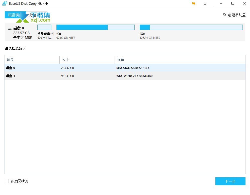Viewport: 250px width, 195px height.
Task: Select the system reserved partition bar
Action: (44, 27)
